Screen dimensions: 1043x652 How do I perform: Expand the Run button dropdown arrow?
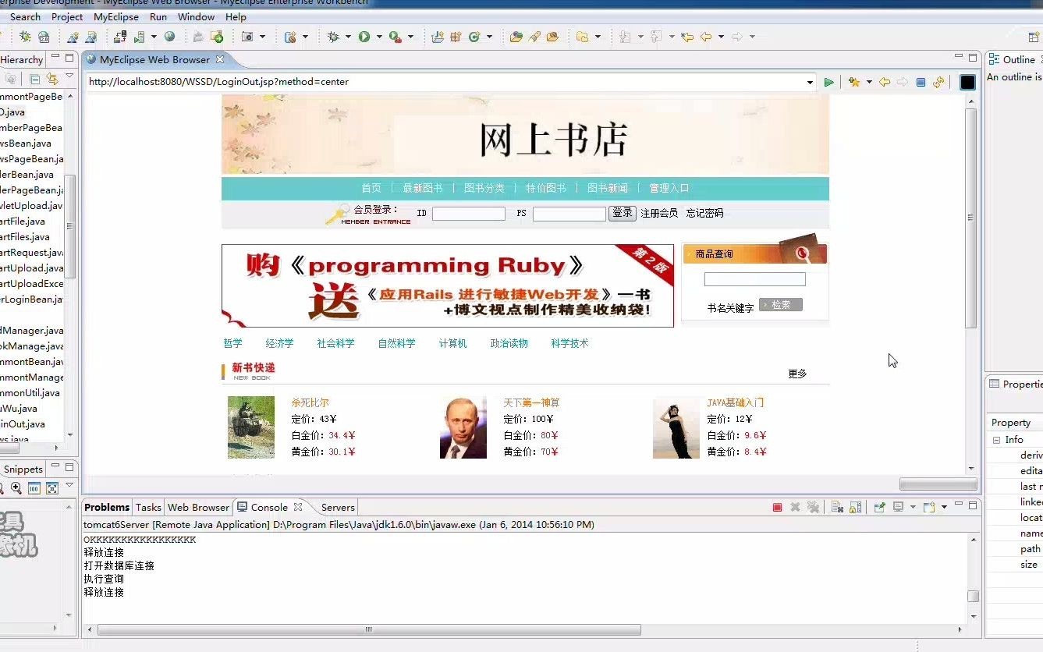[378, 37]
